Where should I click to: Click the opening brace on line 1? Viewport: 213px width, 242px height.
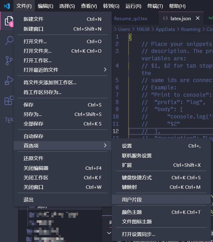pyautogui.click(x=130, y=37)
